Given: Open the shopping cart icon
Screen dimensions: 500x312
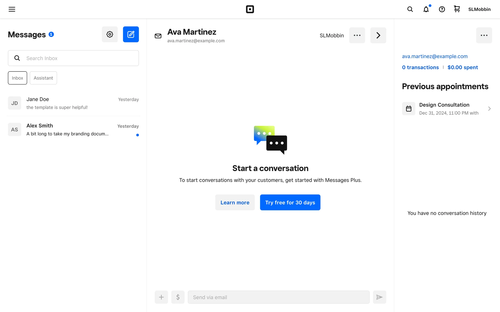Looking at the screenshot, I should point(457,9).
